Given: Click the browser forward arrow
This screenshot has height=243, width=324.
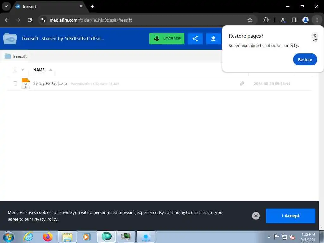Looking at the screenshot, I should 18,20.
